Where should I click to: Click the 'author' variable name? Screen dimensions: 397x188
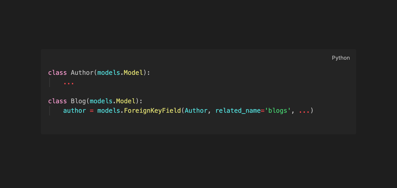click(75, 110)
